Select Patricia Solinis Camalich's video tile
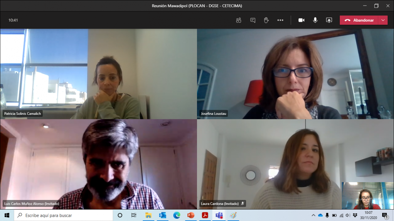394x221 pixels. pyautogui.click(x=98, y=74)
